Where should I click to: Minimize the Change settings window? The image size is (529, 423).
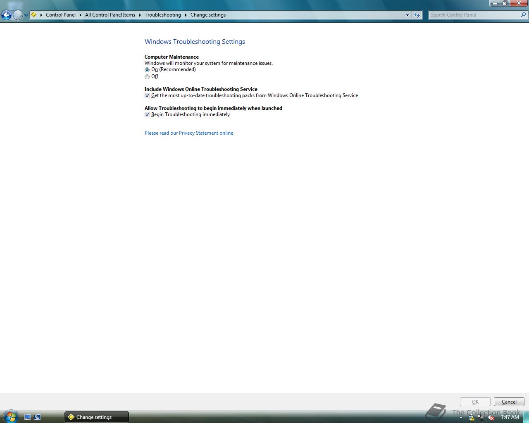click(x=495, y=3)
